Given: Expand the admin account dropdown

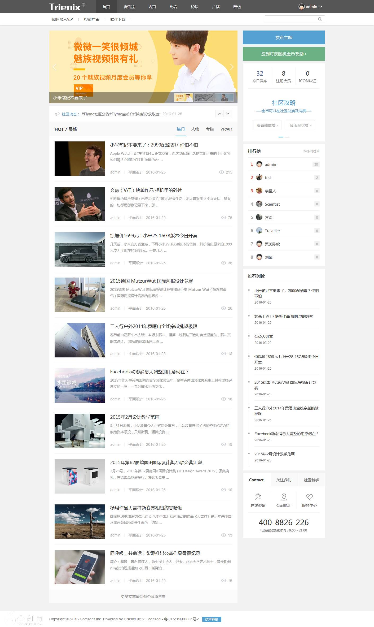Looking at the screenshot, I should (x=321, y=7).
